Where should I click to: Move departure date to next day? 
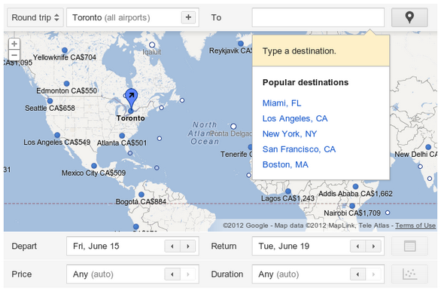pos(188,247)
